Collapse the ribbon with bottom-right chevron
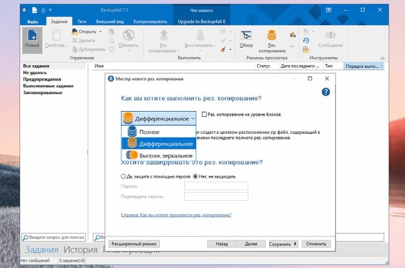 [x=382, y=58]
